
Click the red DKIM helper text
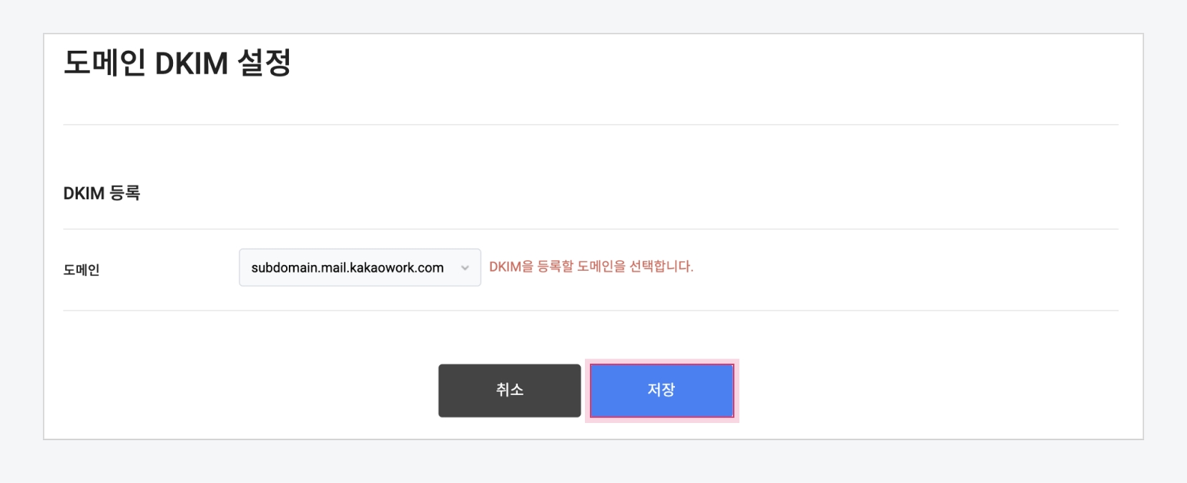[591, 267]
